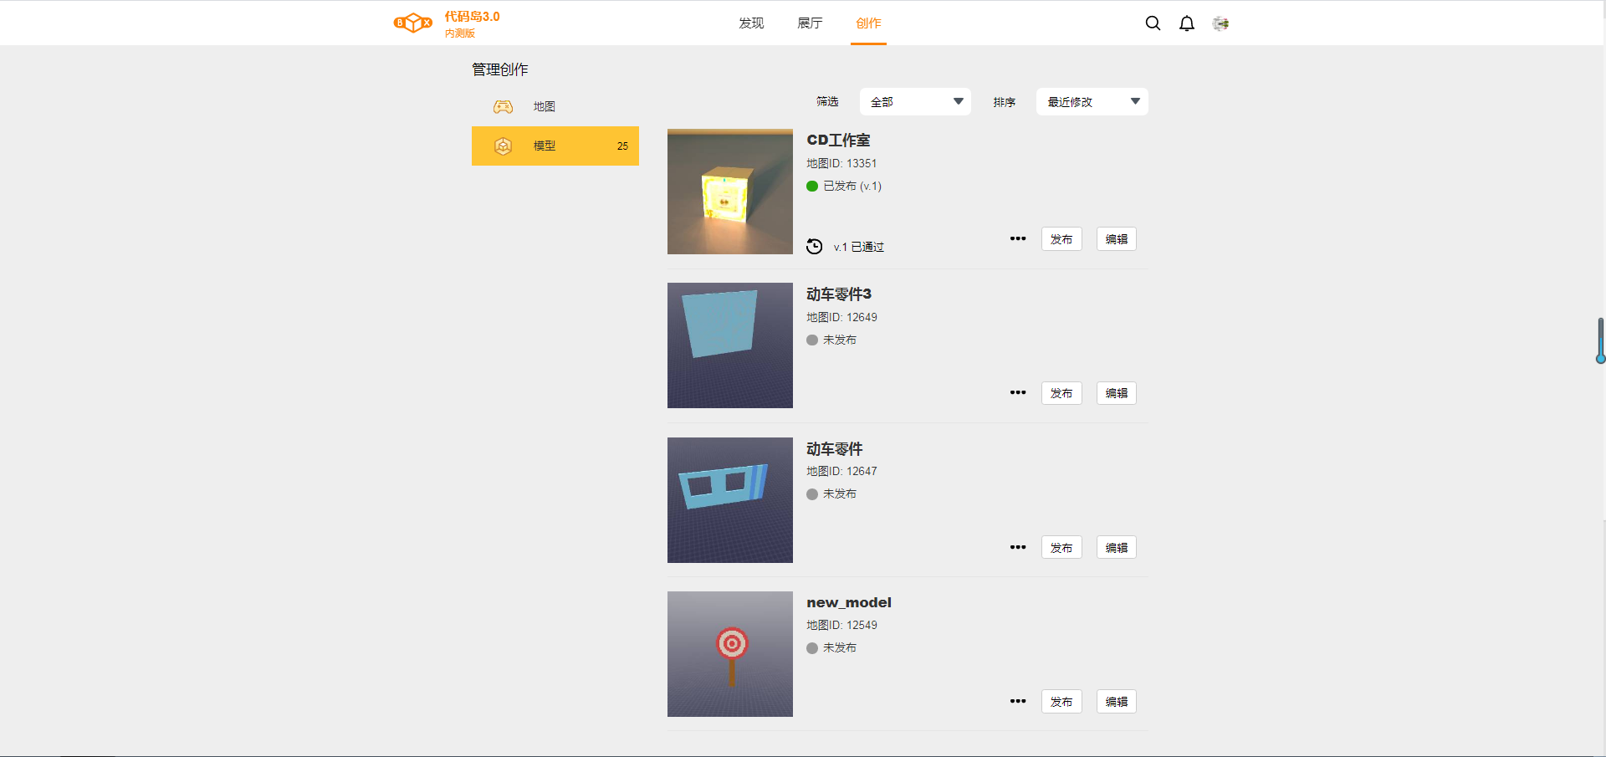The height and width of the screenshot is (757, 1606).
Task: Expand the 筛选 全部 dropdown
Action: point(915,101)
